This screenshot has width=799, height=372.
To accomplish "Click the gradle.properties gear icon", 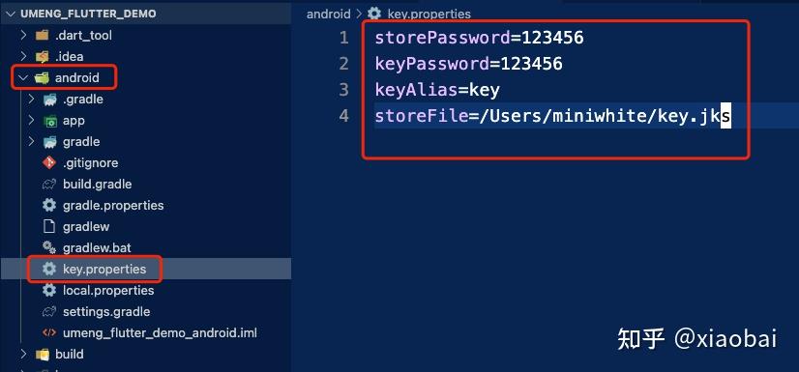I will click(x=49, y=206).
